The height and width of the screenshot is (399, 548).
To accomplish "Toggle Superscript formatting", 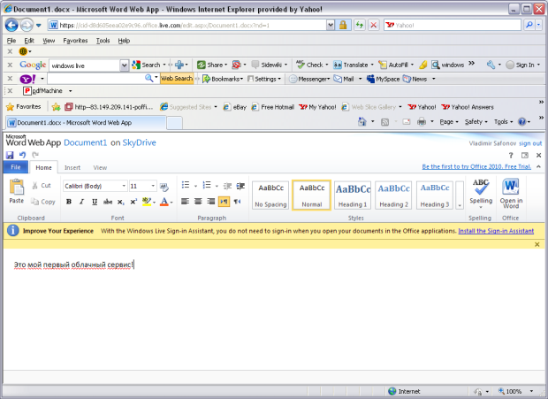I will [x=133, y=202].
